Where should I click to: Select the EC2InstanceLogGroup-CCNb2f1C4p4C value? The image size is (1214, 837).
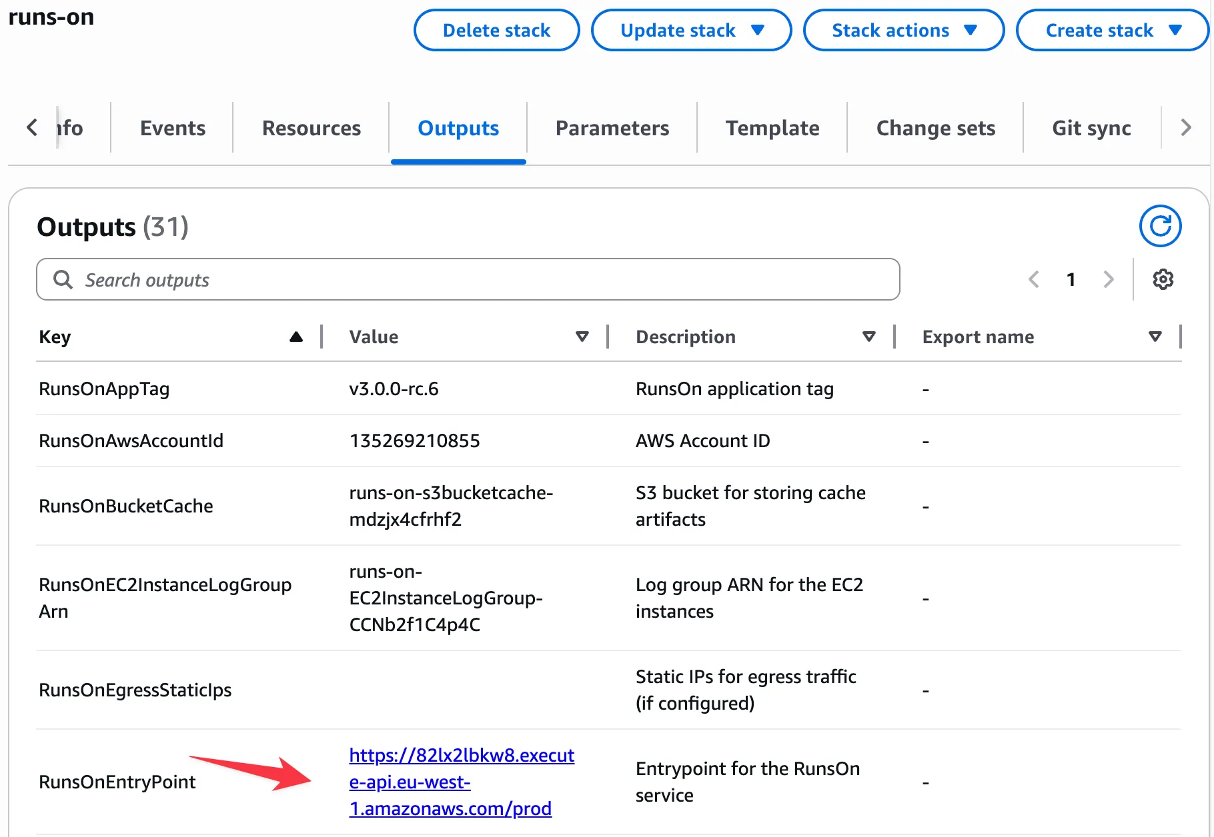tap(446, 598)
